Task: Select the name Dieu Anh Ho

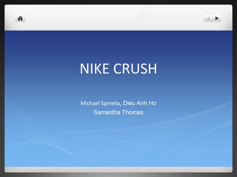Action: click(x=140, y=103)
